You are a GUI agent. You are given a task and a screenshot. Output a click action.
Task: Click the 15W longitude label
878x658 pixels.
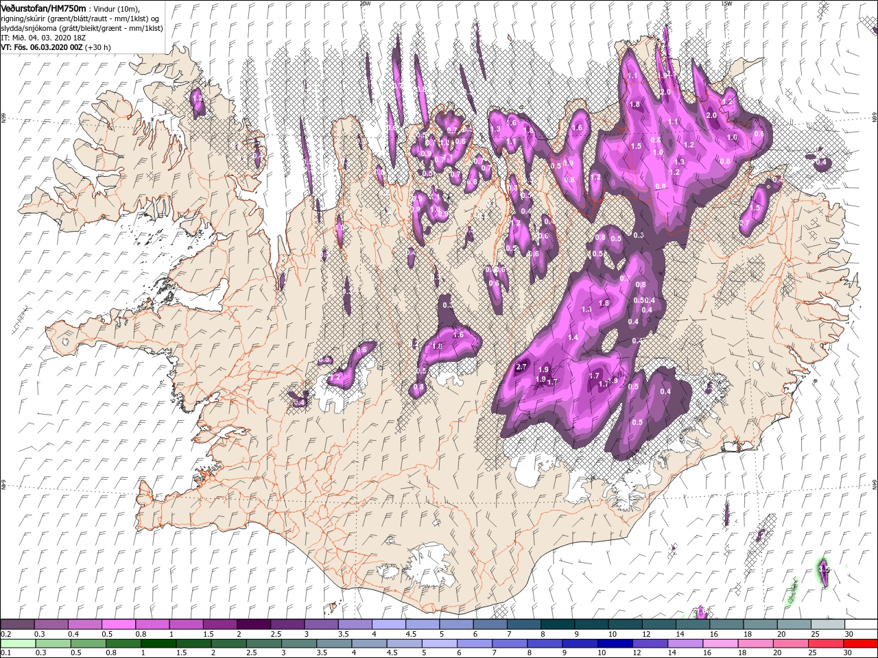pos(726,3)
